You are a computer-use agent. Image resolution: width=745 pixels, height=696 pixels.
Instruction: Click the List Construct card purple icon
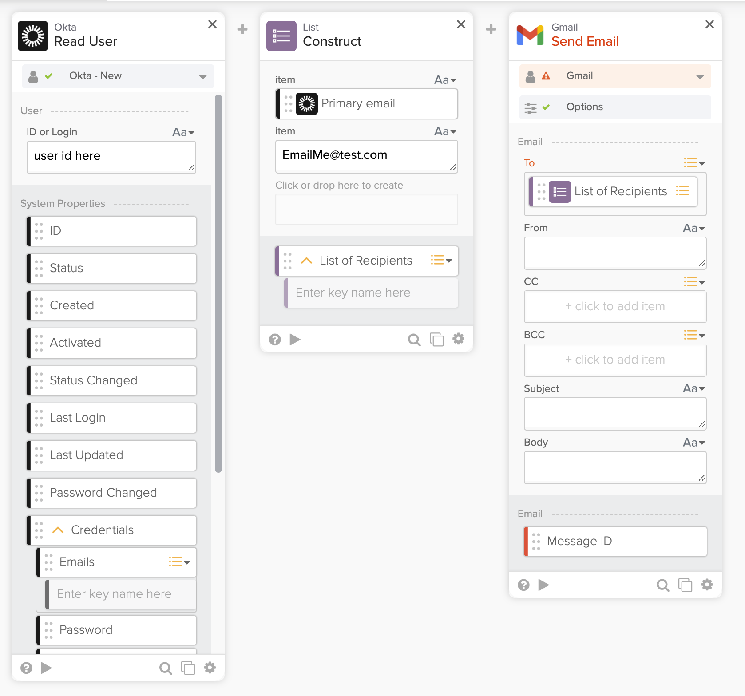(x=281, y=36)
